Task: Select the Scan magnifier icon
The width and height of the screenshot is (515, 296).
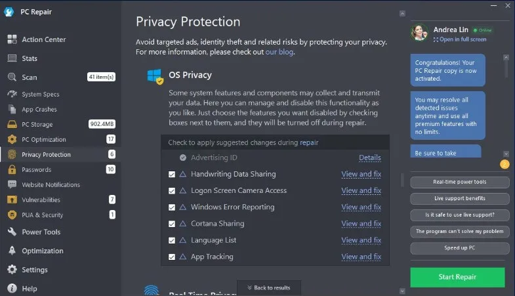Action: click(12, 77)
